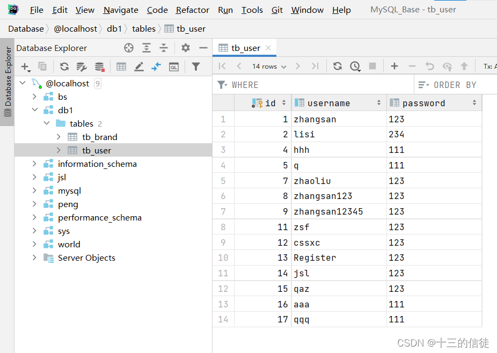Go to the first page of rows
The width and height of the screenshot is (497, 353).
(x=222, y=66)
